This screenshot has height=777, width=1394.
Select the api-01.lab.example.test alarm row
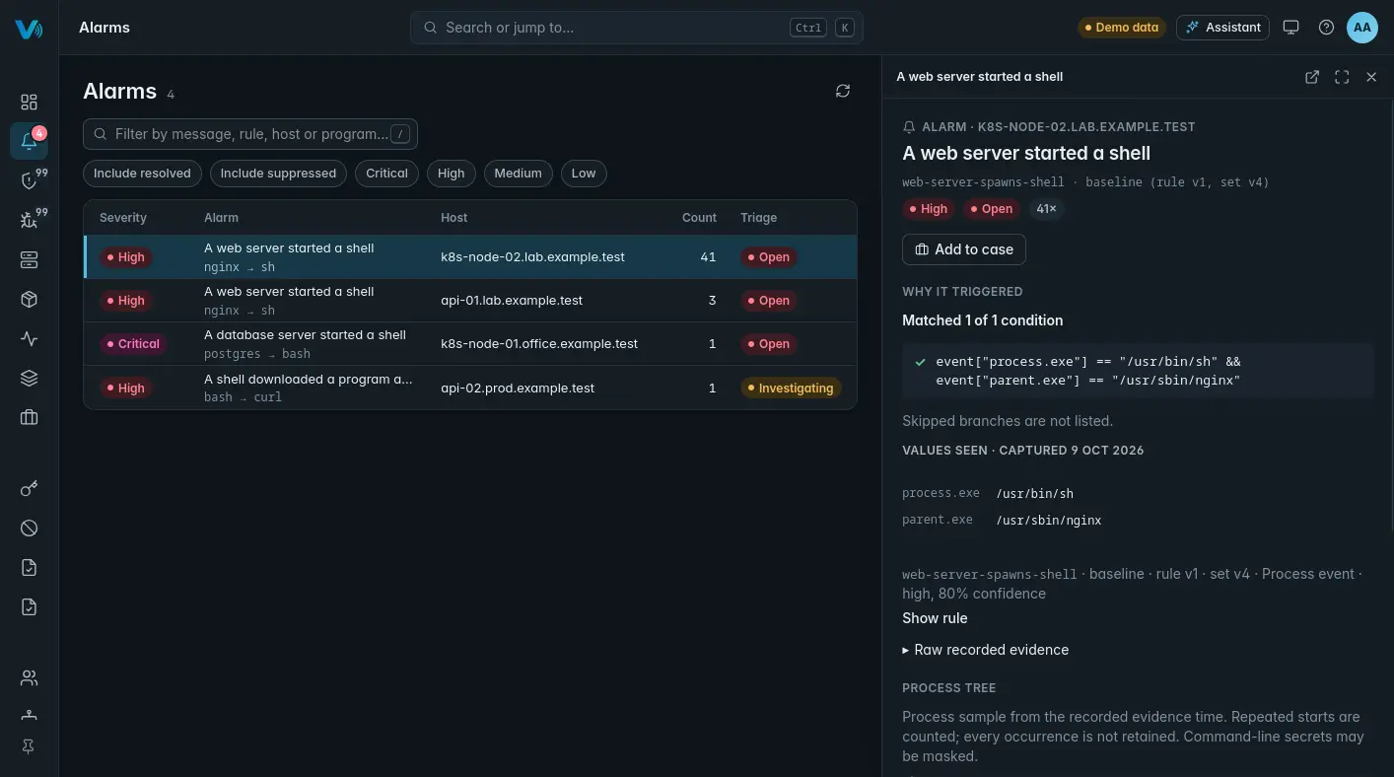[470, 301]
